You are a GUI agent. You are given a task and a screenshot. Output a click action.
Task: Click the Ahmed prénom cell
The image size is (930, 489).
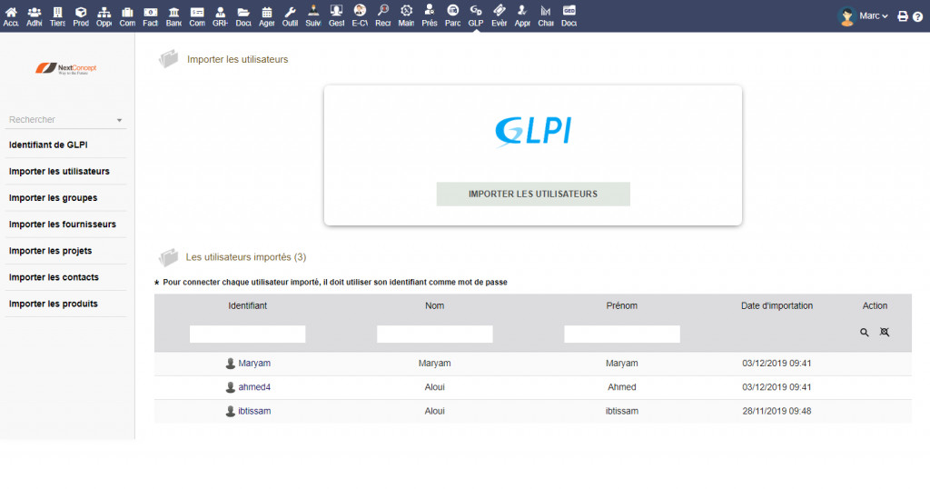pos(621,387)
